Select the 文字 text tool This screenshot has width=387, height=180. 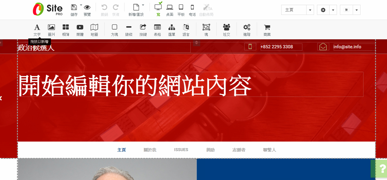click(x=37, y=30)
